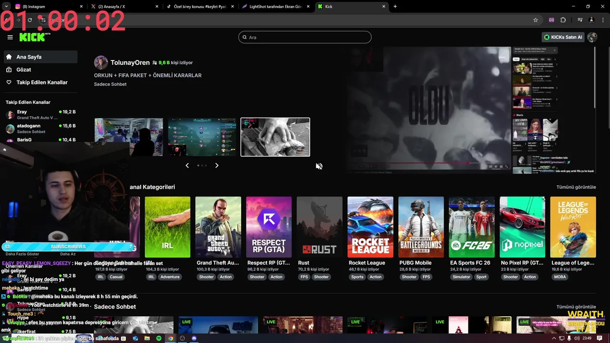Open the Windows notification center icon
610x343 pixels.
(x=600, y=338)
